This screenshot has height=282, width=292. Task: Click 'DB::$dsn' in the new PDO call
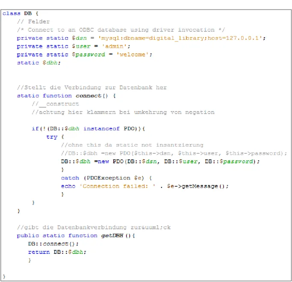(x=142, y=162)
